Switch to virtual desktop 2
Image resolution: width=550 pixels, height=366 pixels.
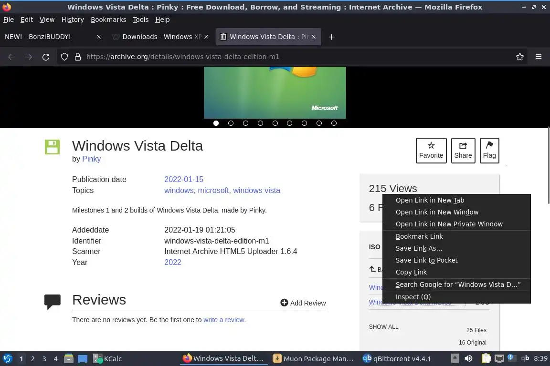(x=32, y=359)
